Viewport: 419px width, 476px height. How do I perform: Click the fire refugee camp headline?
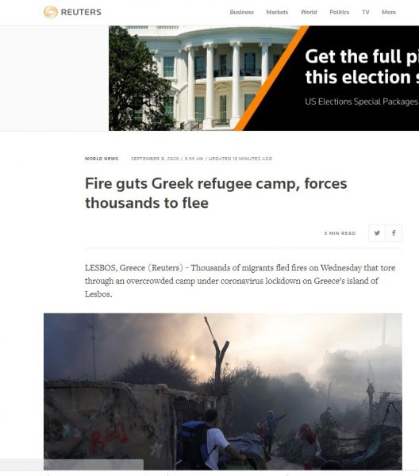(216, 193)
